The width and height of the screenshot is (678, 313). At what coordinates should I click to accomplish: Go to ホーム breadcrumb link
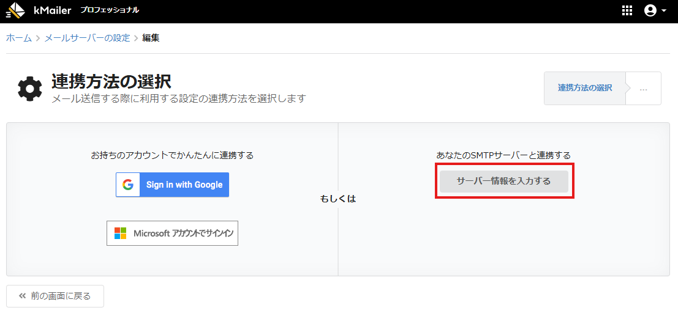pos(19,38)
